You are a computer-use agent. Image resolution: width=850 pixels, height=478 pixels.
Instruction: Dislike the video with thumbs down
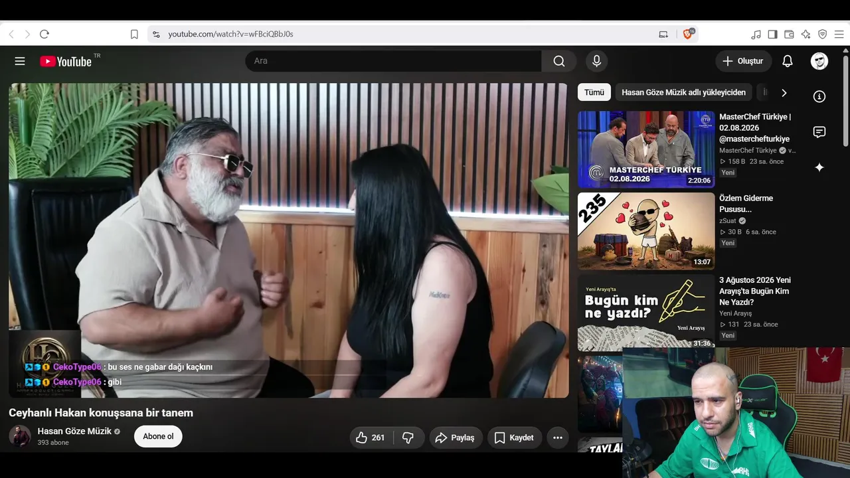click(408, 438)
